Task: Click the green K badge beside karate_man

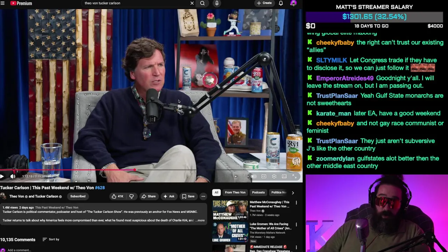Action: [x=310, y=113]
